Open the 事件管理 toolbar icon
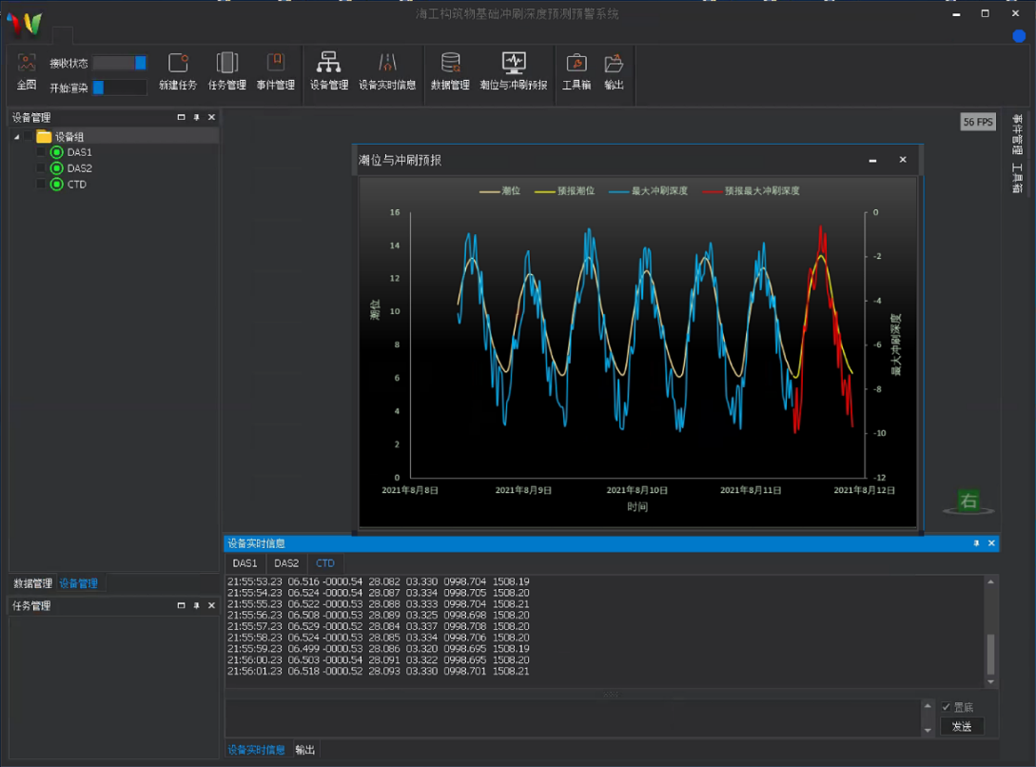 (x=276, y=64)
